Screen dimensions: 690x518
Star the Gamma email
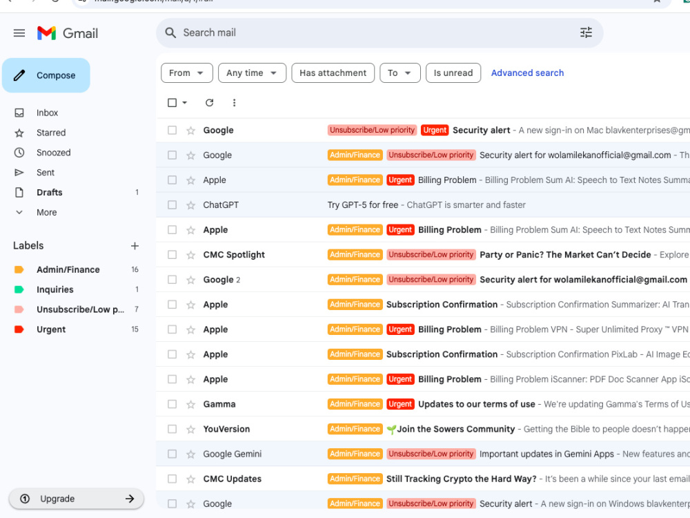(x=190, y=404)
